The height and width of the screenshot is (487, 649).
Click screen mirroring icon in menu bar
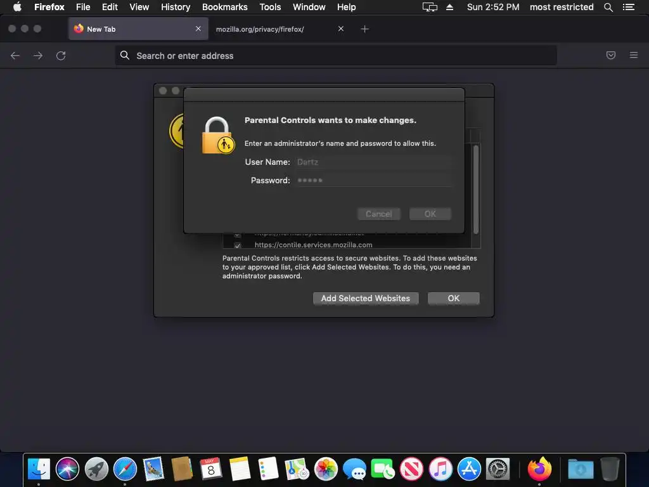tap(430, 7)
